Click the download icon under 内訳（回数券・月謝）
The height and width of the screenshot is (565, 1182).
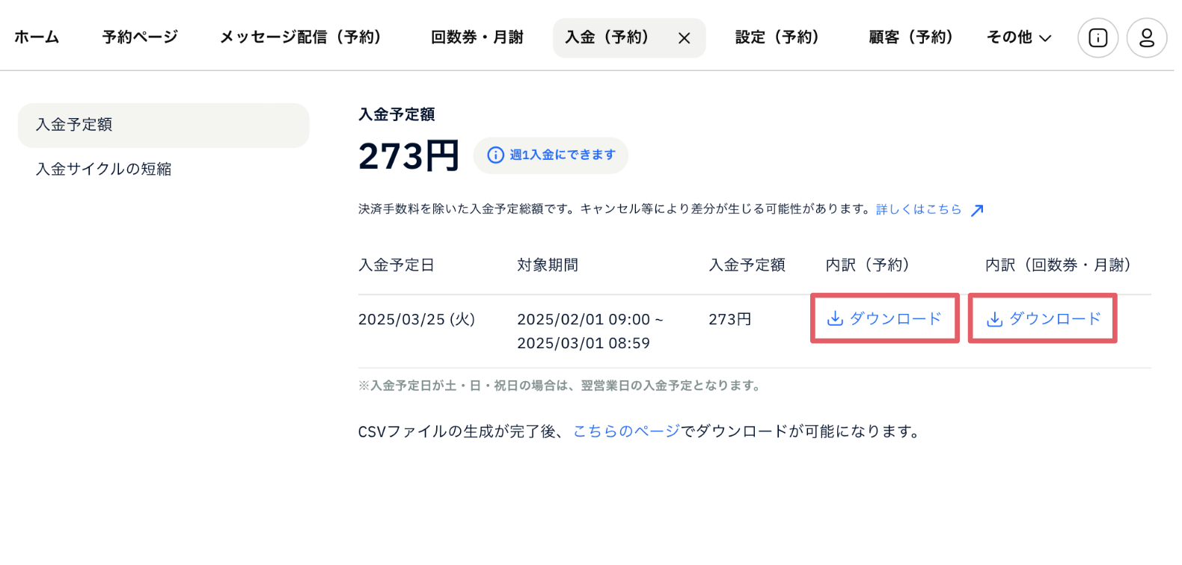[x=994, y=319]
